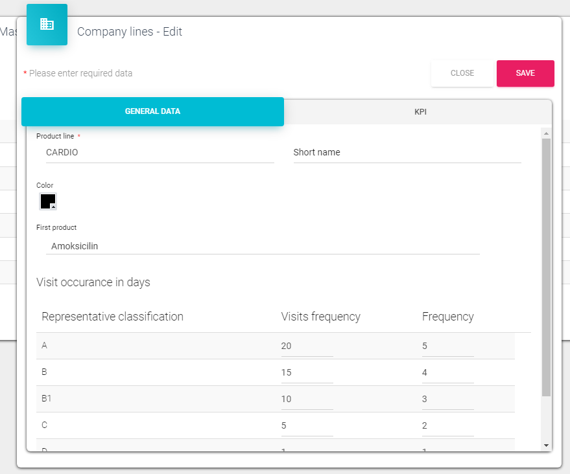Set frequency value for classification C
This screenshot has height=474, width=570.
447,426
